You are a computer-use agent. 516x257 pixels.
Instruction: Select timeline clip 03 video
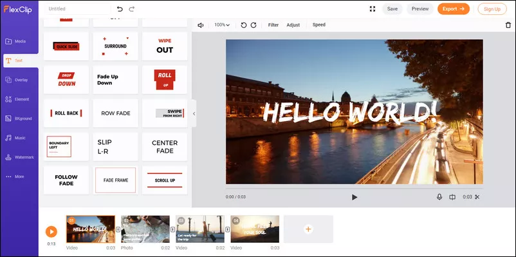[200, 229]
